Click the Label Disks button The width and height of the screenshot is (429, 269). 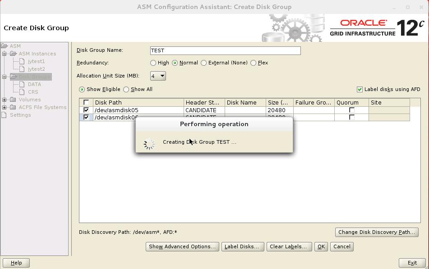(243, 246)
